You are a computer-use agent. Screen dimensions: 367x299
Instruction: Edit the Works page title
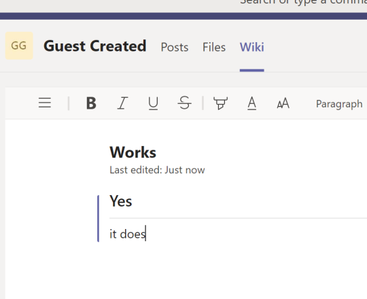133,152
